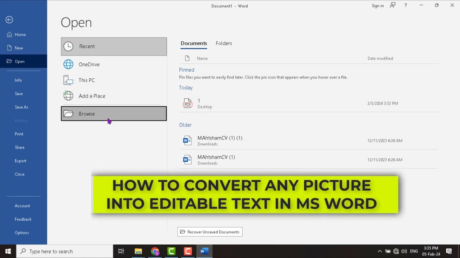
Task: Select the OneDrive location
Action: click(114, 64)
